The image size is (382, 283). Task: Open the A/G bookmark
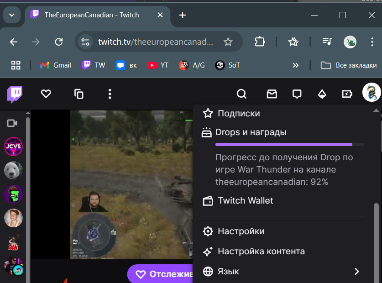(x=192, y=65)
